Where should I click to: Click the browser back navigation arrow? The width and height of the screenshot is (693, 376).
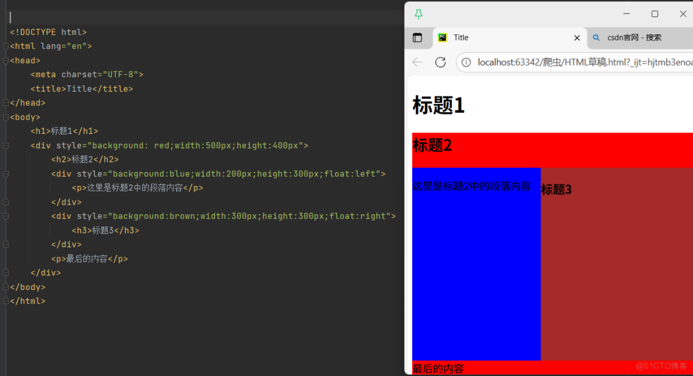[x=417, y=61]
